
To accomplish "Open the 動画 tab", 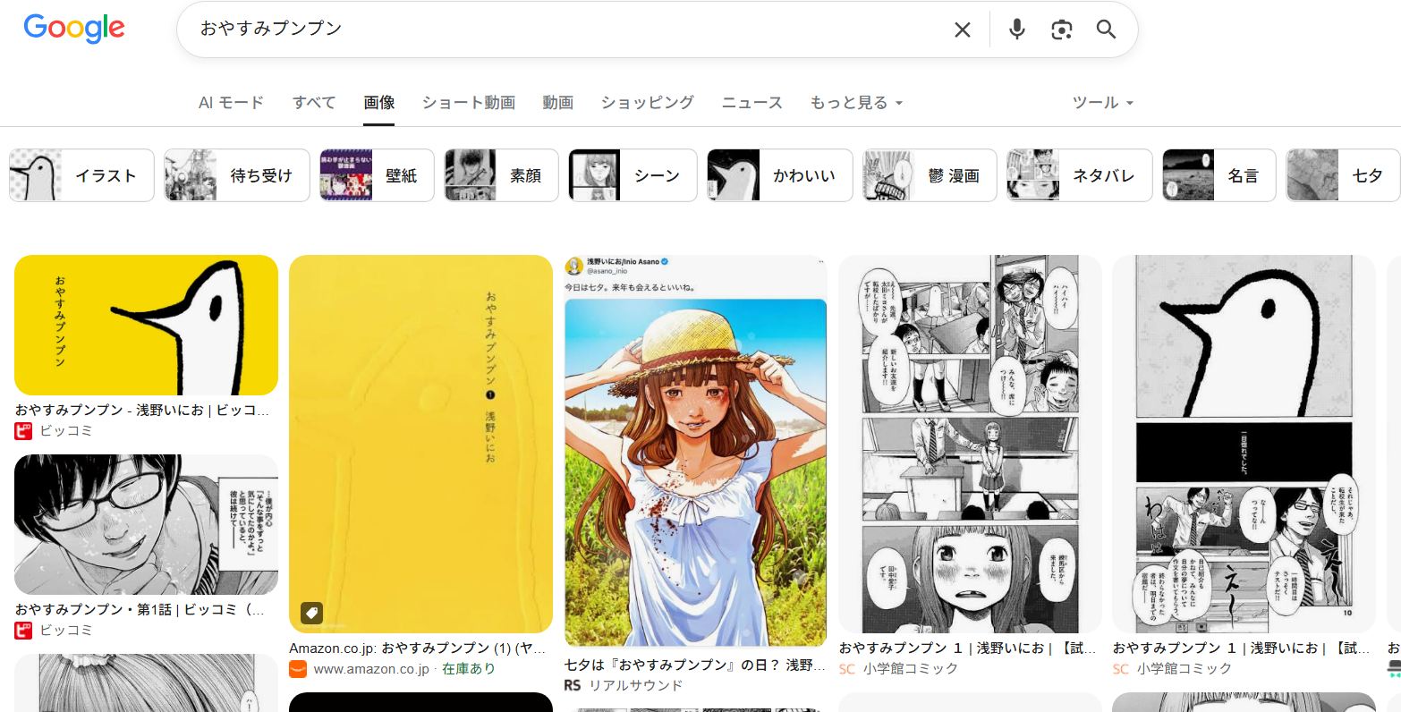I will [557, 103].
